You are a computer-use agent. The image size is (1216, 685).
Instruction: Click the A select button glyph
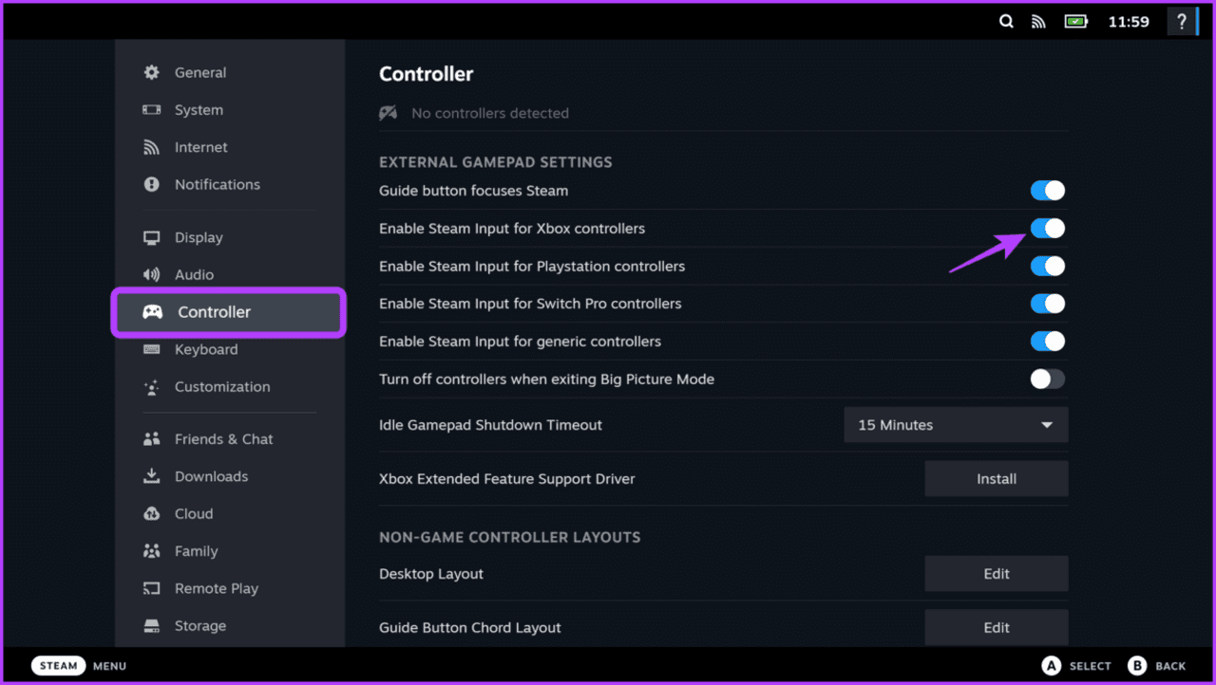click(x=1051, y=665)
